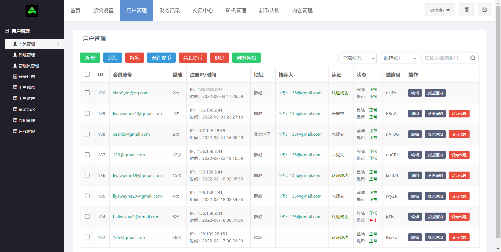Open the 矿机管理 top menu

tap(236, 10)
